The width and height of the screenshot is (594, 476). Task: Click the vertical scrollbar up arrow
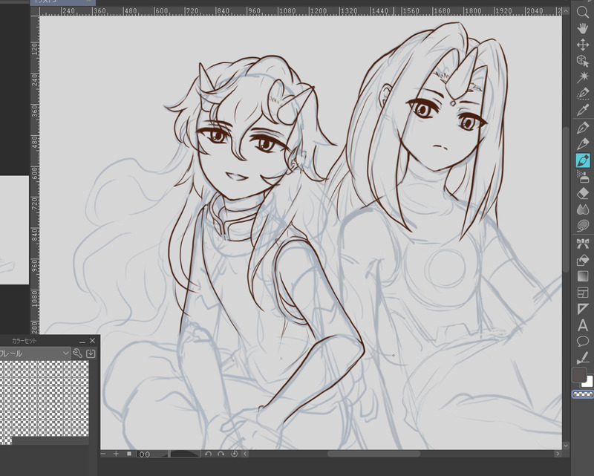tap(566, 11)
